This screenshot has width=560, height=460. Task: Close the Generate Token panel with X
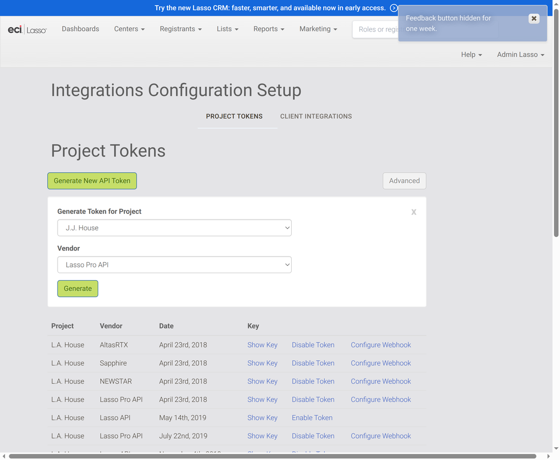(413, 212)
